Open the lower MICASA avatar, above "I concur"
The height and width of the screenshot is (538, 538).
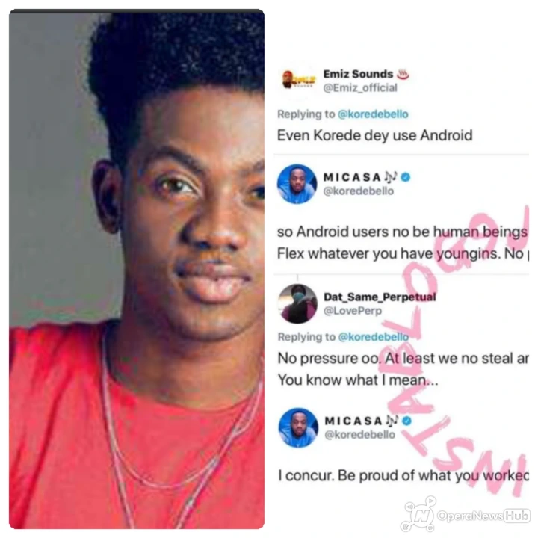click(298, 427)
